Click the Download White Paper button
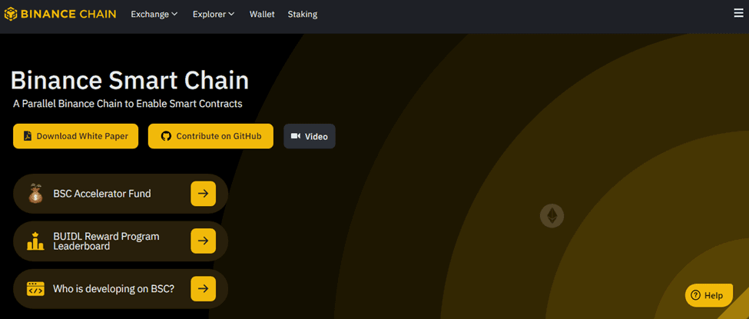 (x=75, y=136)
